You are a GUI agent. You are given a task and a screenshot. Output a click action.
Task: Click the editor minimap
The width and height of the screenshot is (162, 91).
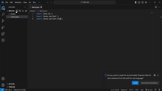click(152, 13)
